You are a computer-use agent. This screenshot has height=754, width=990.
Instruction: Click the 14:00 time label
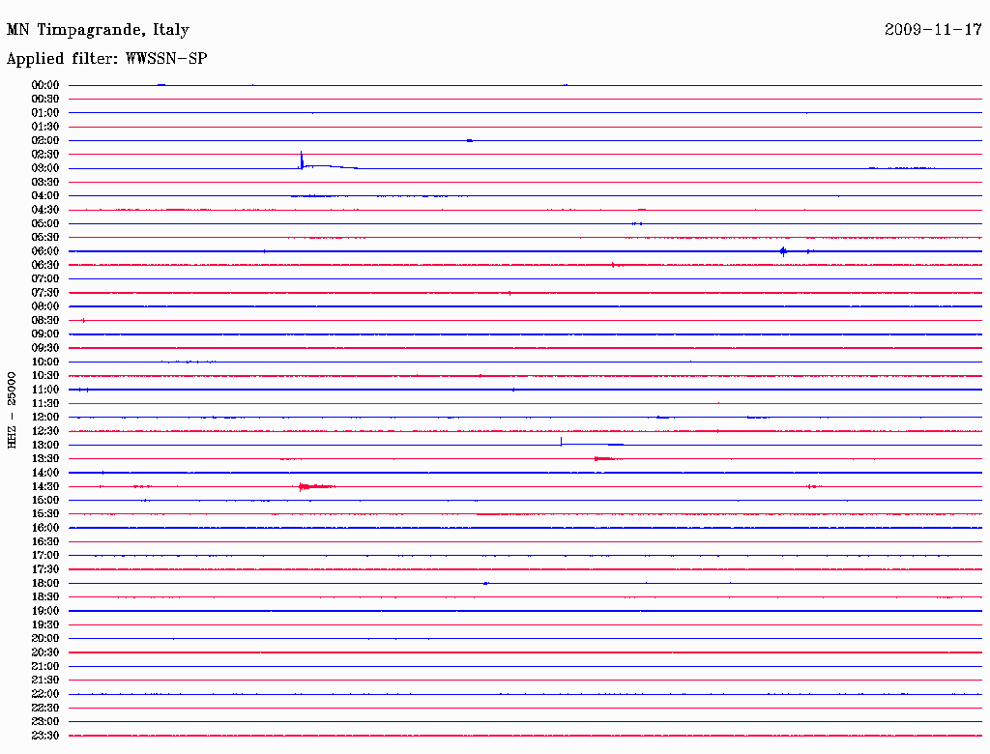[45, 473]
